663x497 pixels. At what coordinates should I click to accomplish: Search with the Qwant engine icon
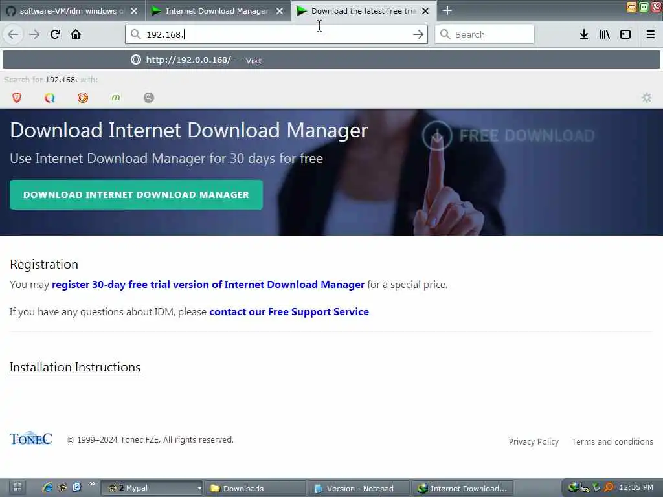[x=50, y=98]
